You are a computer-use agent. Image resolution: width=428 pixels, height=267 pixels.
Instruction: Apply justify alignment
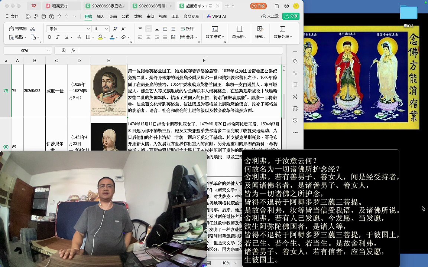(165, 37)
